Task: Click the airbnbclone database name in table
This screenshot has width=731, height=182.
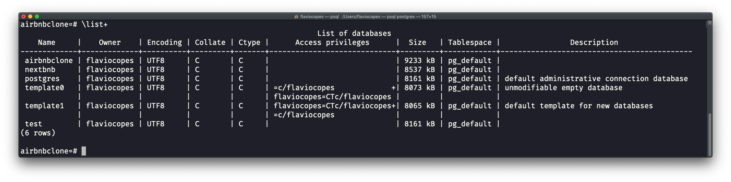Action: [49, 61]
